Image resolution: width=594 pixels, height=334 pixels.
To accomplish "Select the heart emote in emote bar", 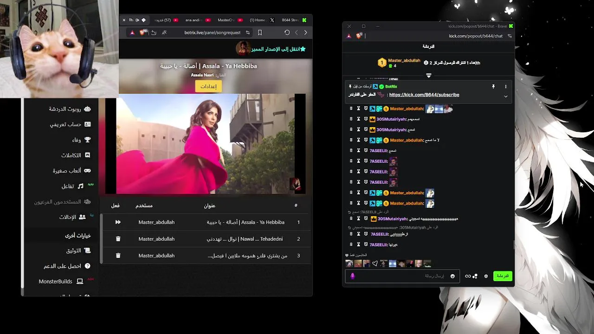I will point(375,263).
